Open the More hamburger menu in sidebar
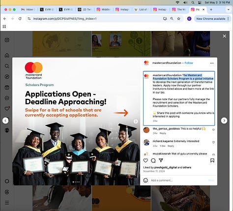Screen dimensions: 233x211 pyautogui.click(x=7, y=203)
